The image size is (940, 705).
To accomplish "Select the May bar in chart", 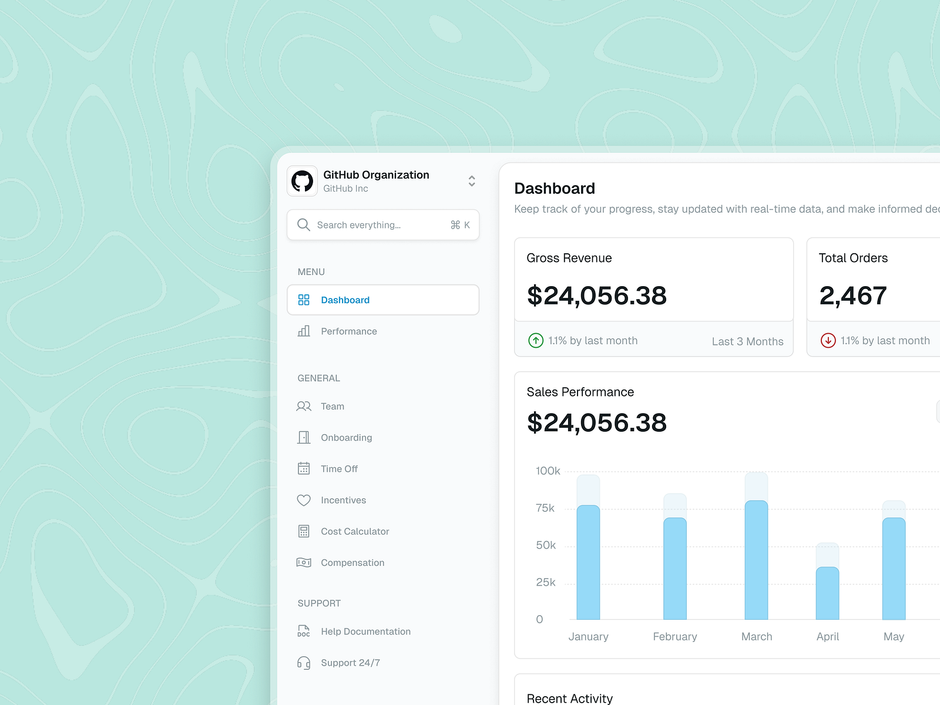I will click(x=894, y=569).
